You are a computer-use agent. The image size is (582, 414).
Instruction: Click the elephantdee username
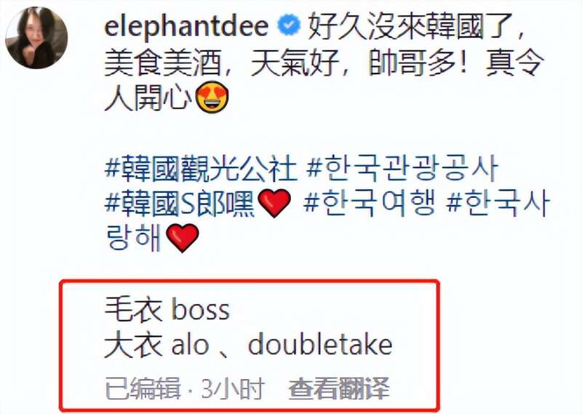pos(186,27)
